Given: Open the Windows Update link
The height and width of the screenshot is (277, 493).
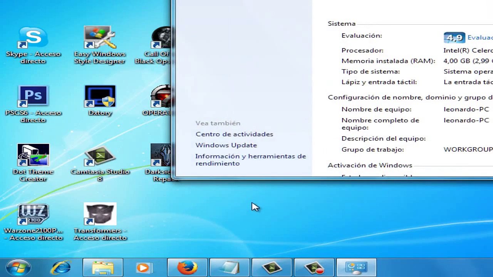Looking at the screenshot, I should tap(226, 145).
